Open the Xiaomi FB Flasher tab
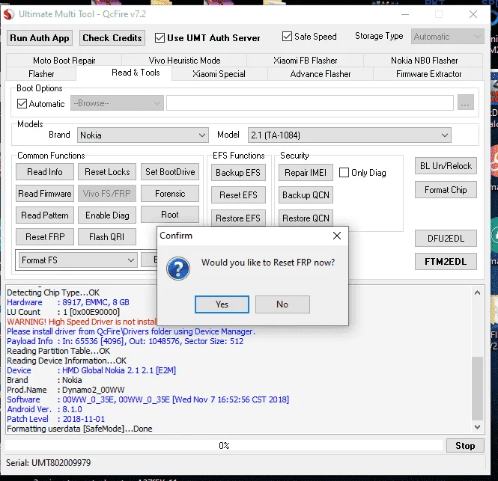The height and width of the screenshot is (481, 498). point(305,61)
